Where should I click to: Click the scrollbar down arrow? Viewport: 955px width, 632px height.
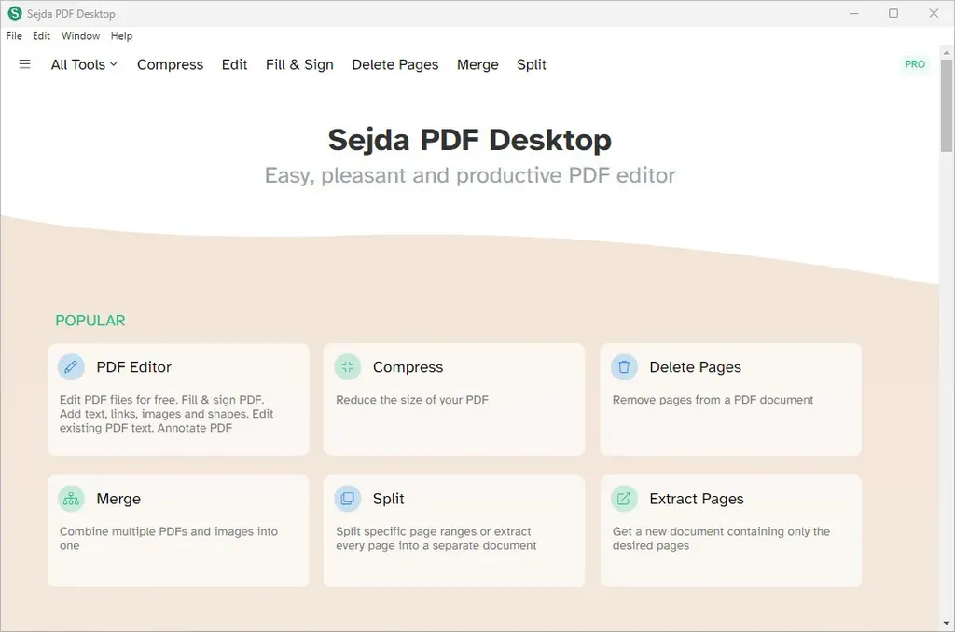[946, 623]
